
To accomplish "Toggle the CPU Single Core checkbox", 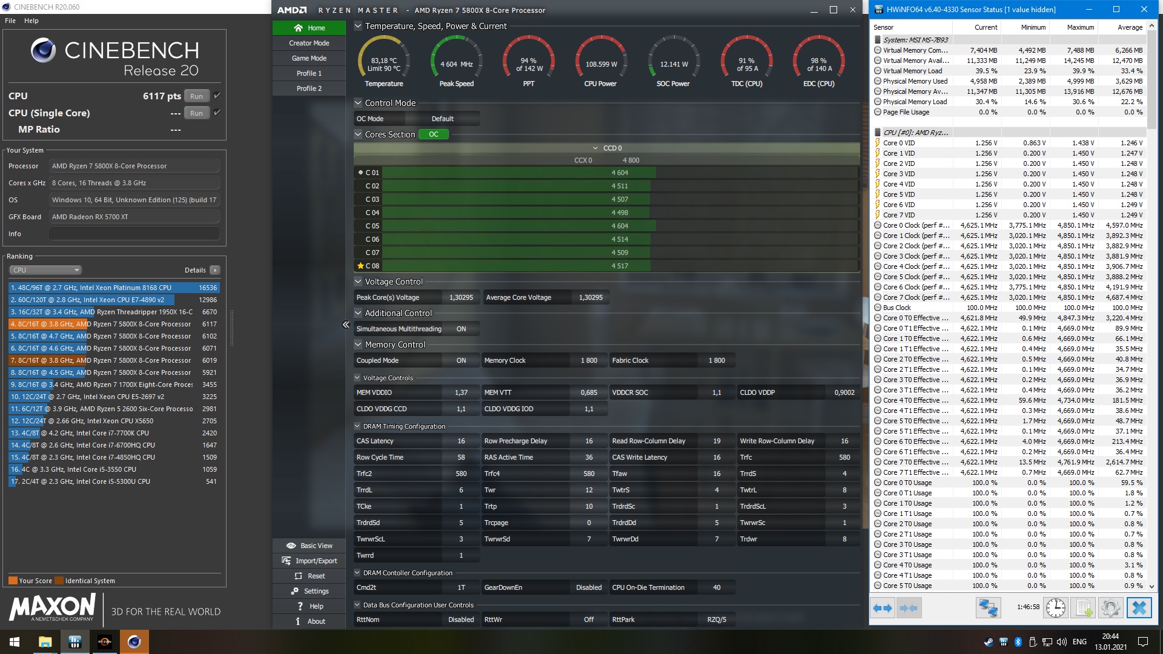I will pos(217,113).
